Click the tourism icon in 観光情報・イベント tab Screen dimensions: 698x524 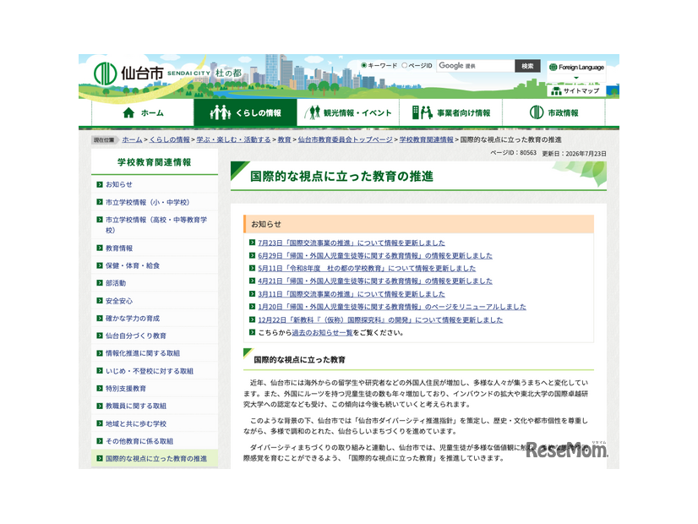pos(314,112)
